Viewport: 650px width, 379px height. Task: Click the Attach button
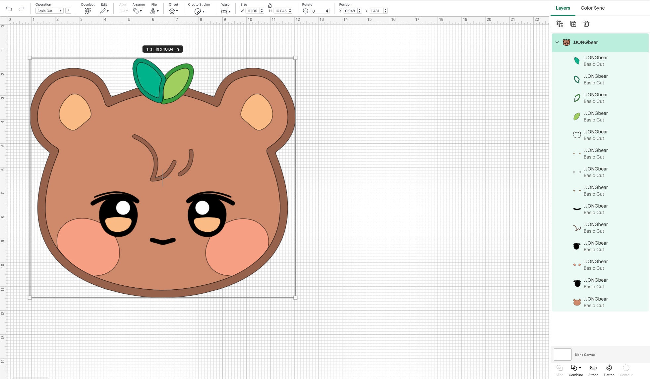point(593,370)
